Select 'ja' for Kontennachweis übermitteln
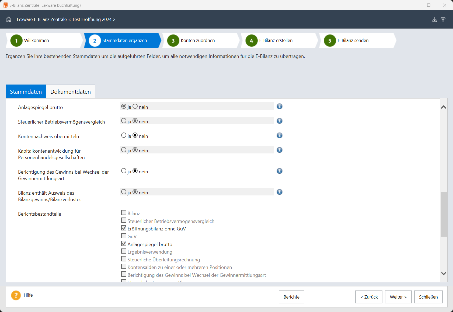453x312 pixels. (124, 135)
